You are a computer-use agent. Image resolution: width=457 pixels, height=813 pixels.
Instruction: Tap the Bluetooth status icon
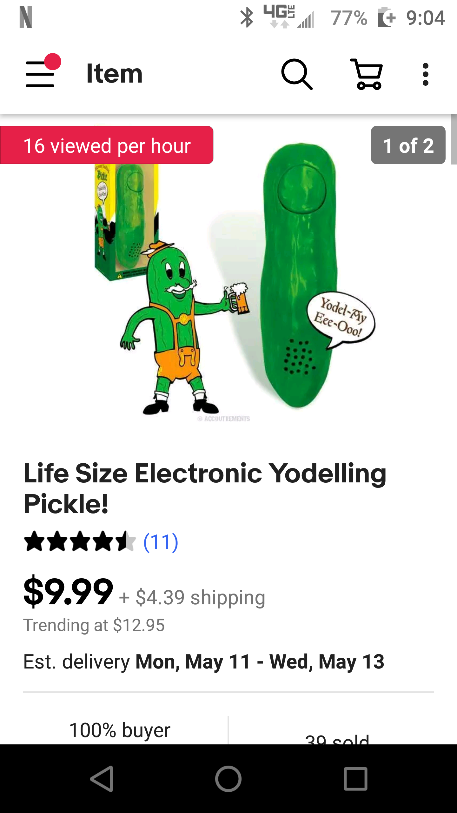tap(247, 17)
